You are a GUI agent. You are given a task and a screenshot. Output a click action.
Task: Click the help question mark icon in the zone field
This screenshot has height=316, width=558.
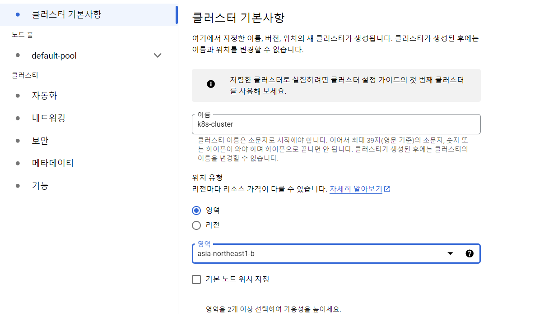pyautogui.click(x=470, y=253)
